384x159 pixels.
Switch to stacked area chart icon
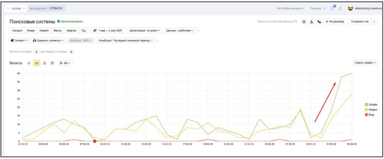point(45,63)
